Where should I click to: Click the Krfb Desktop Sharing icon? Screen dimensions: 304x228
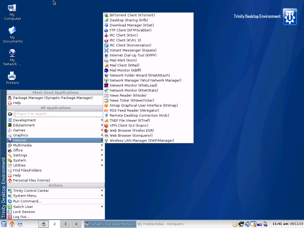[106, 20]
